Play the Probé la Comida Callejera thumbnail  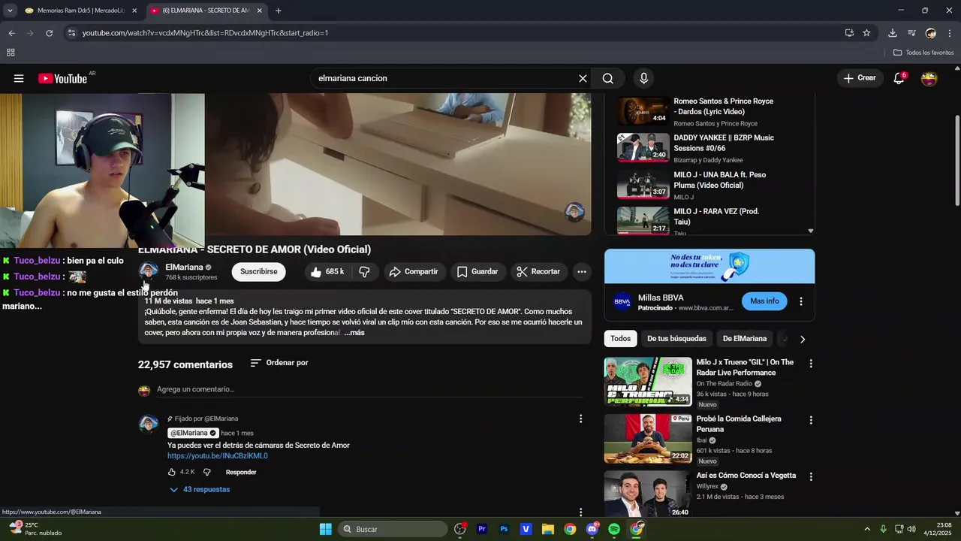tap(648, 438)
